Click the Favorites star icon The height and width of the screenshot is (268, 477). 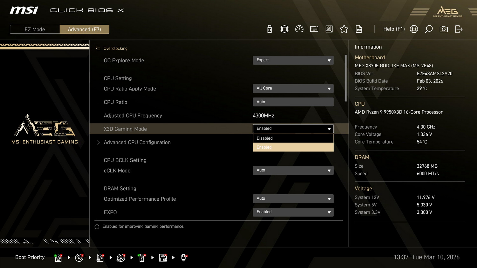344,29
